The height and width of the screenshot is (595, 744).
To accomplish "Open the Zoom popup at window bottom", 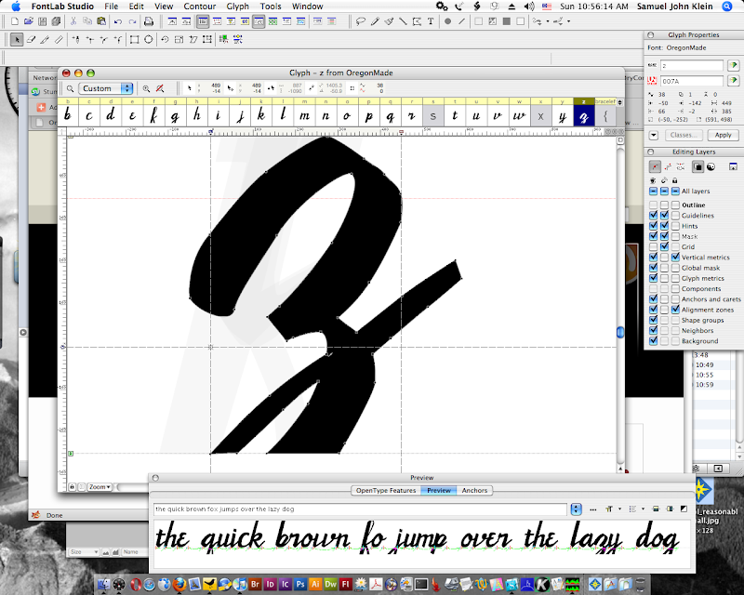I will click(x=99, y=486).
